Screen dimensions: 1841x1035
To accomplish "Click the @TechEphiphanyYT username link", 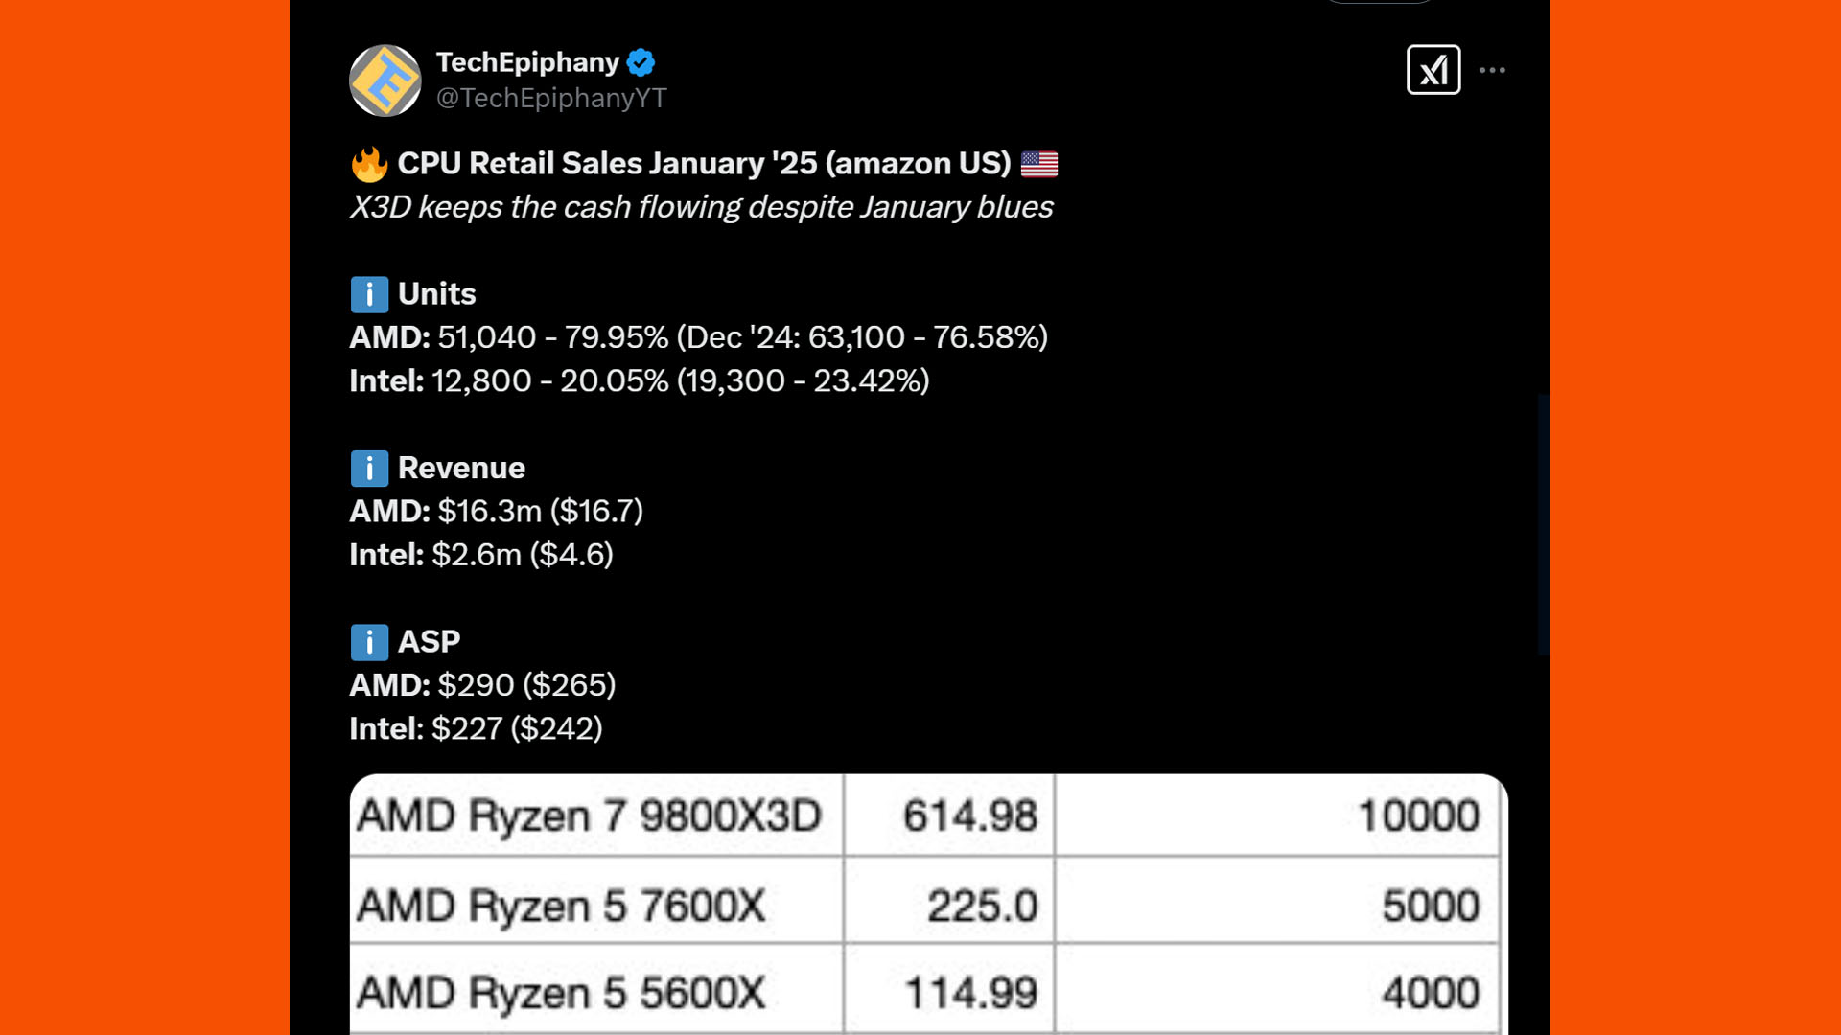I will pos(551,98).
